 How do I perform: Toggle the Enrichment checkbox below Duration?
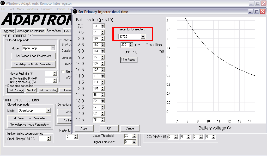point(63,71)
